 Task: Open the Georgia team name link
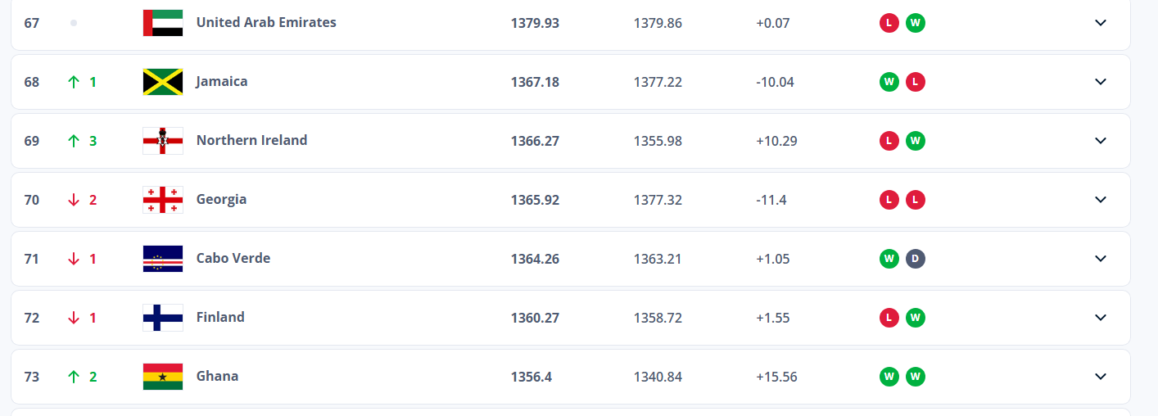click(221, 200)
